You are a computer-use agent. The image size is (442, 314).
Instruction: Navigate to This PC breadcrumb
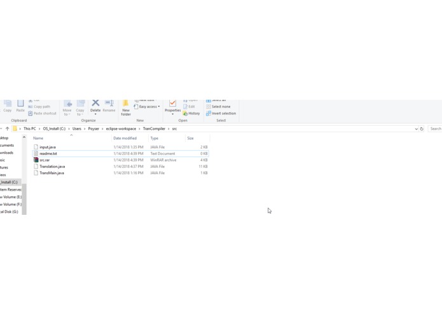pyautogui.click(x=30, y=128)
